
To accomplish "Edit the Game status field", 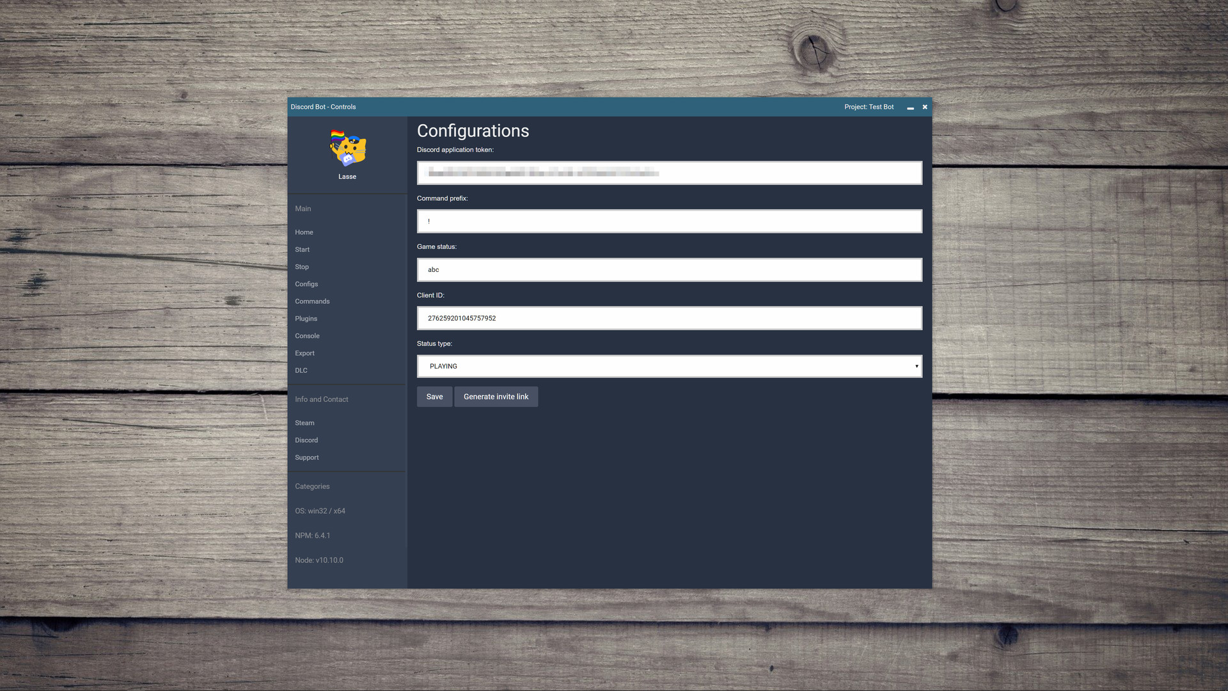I will point(669,269).
